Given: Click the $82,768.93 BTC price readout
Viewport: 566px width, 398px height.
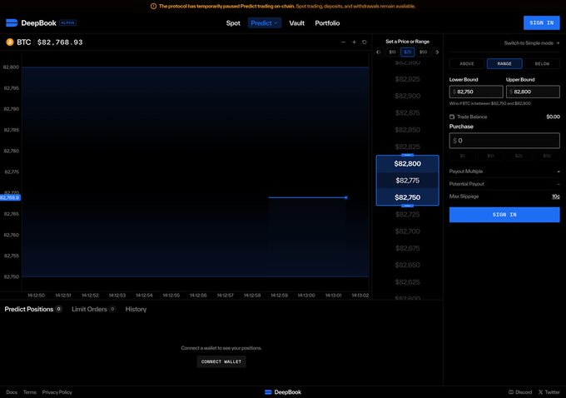Looking at the screenshot, I should tap(60, 42).
